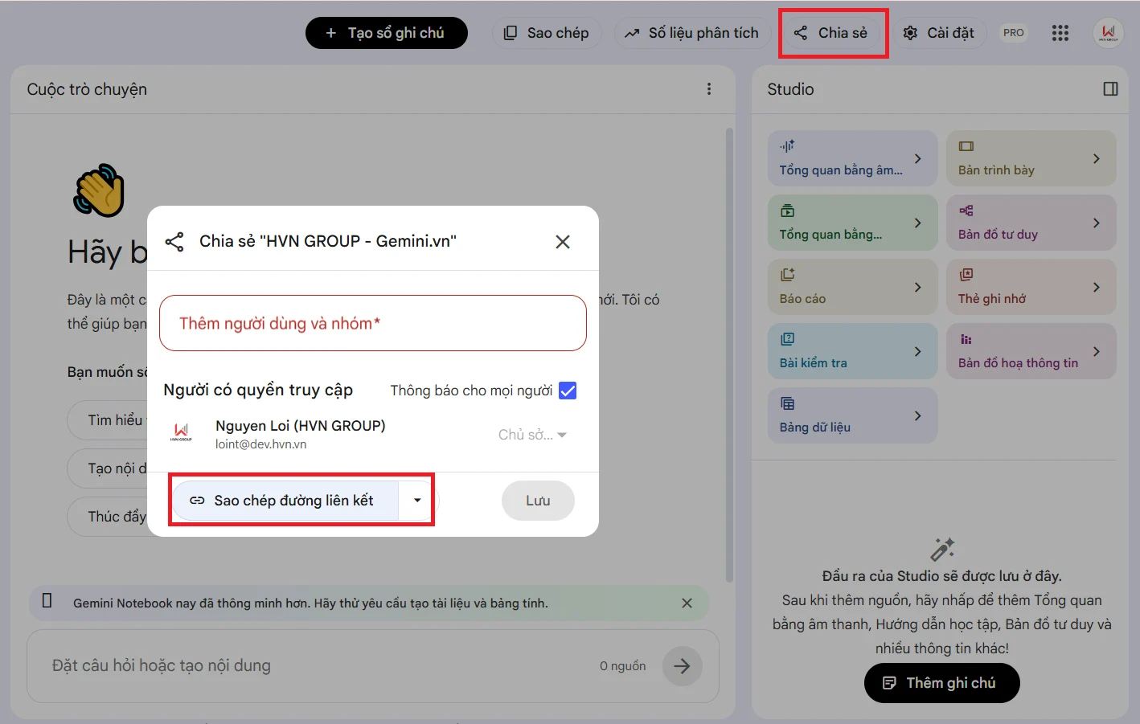The width and height of the screenshot is (1140, 724).
Task: Click the magic wand icon in Studio
Action: pyautogui.click(x=942, y=550)
